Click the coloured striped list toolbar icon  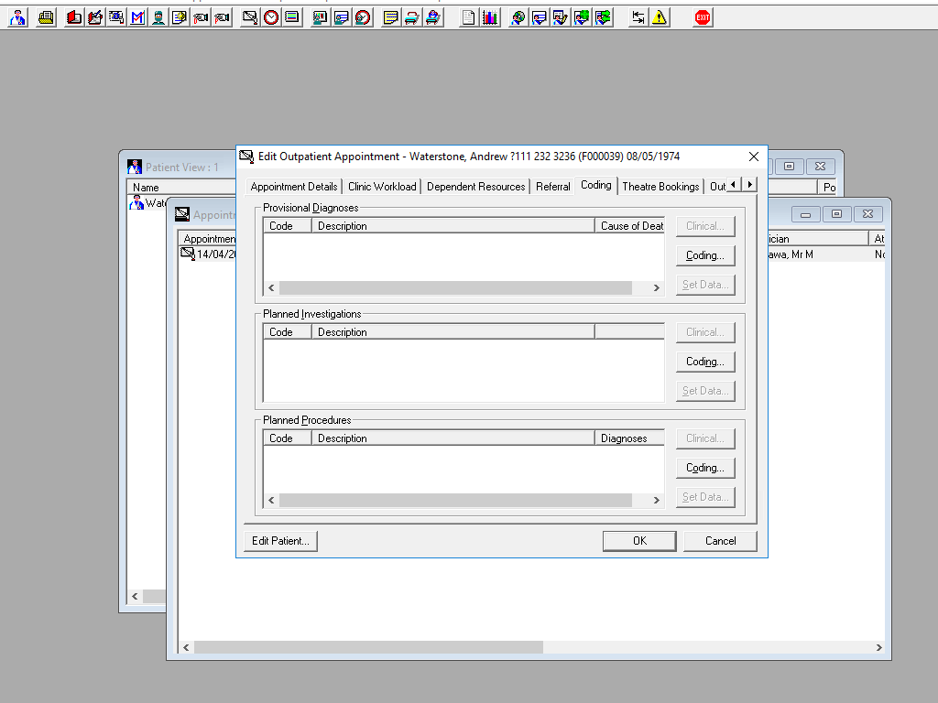click(x=292, y=17)
